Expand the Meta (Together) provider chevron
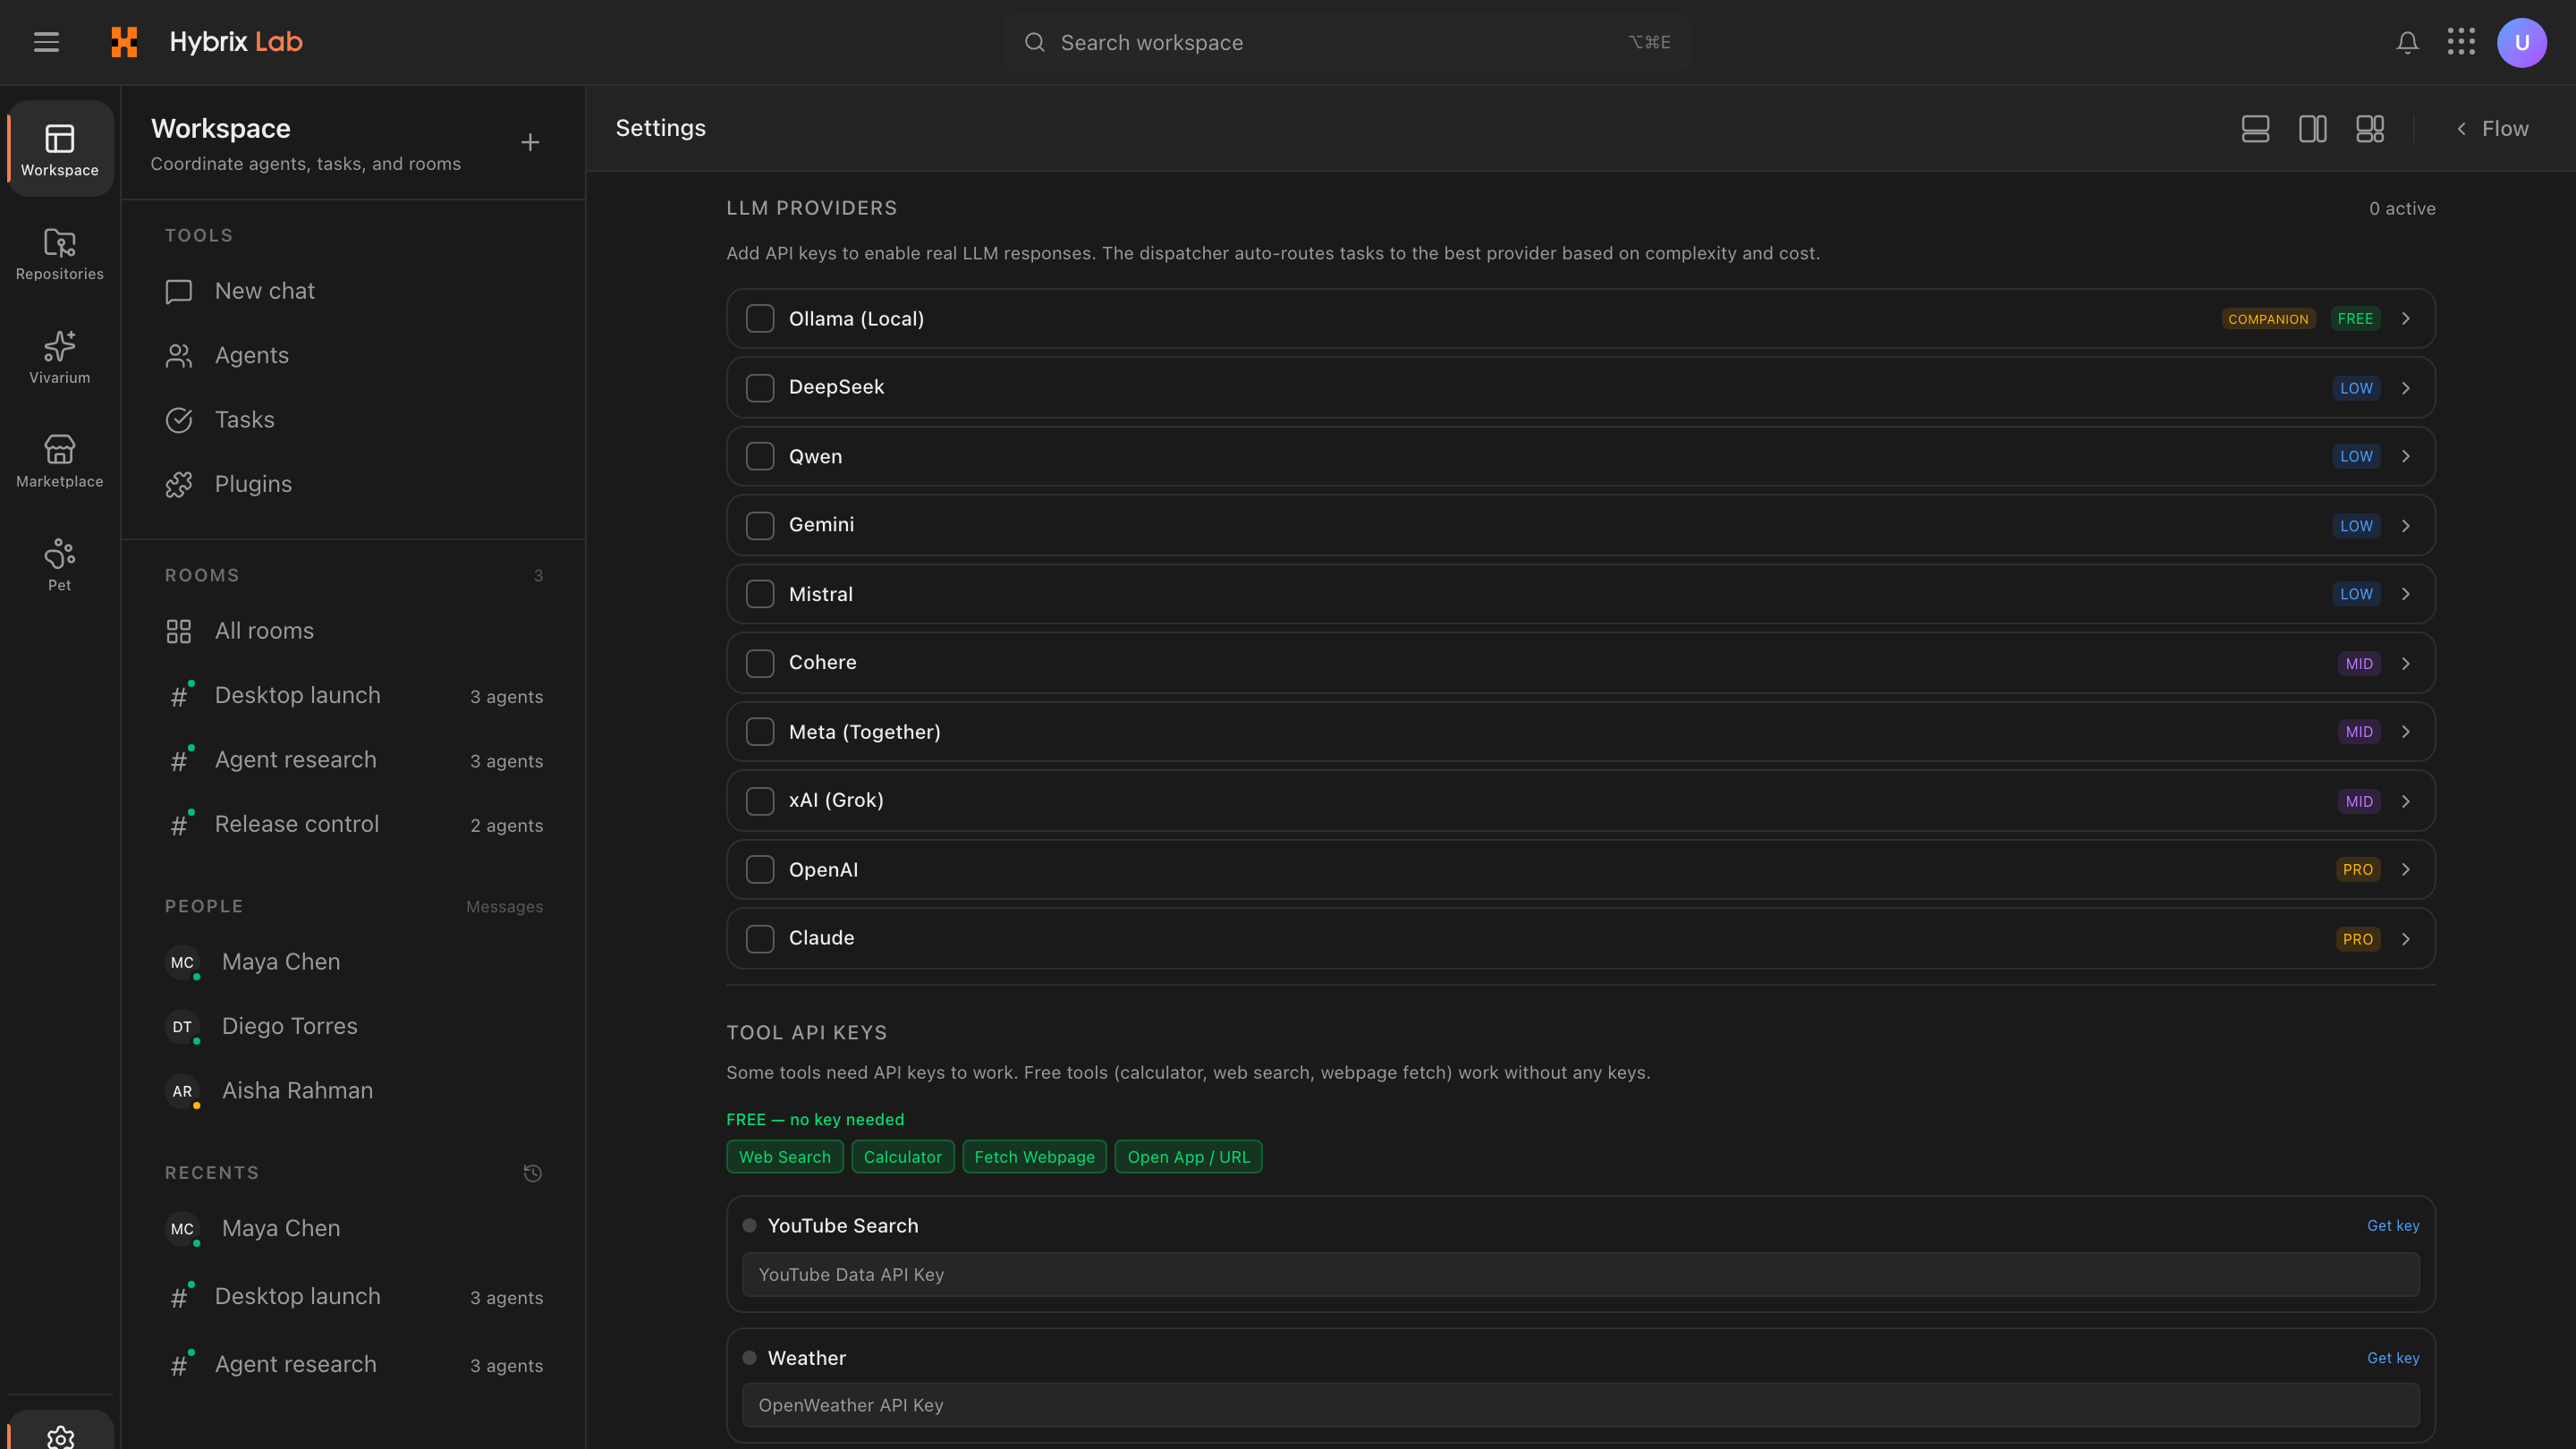The height and width of the screenshot is (1449, 2576). point(2406,732)
